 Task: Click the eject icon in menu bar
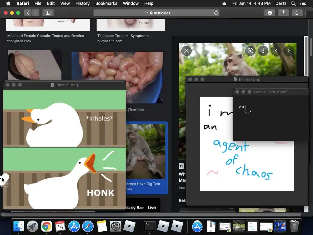coord(224,3)
